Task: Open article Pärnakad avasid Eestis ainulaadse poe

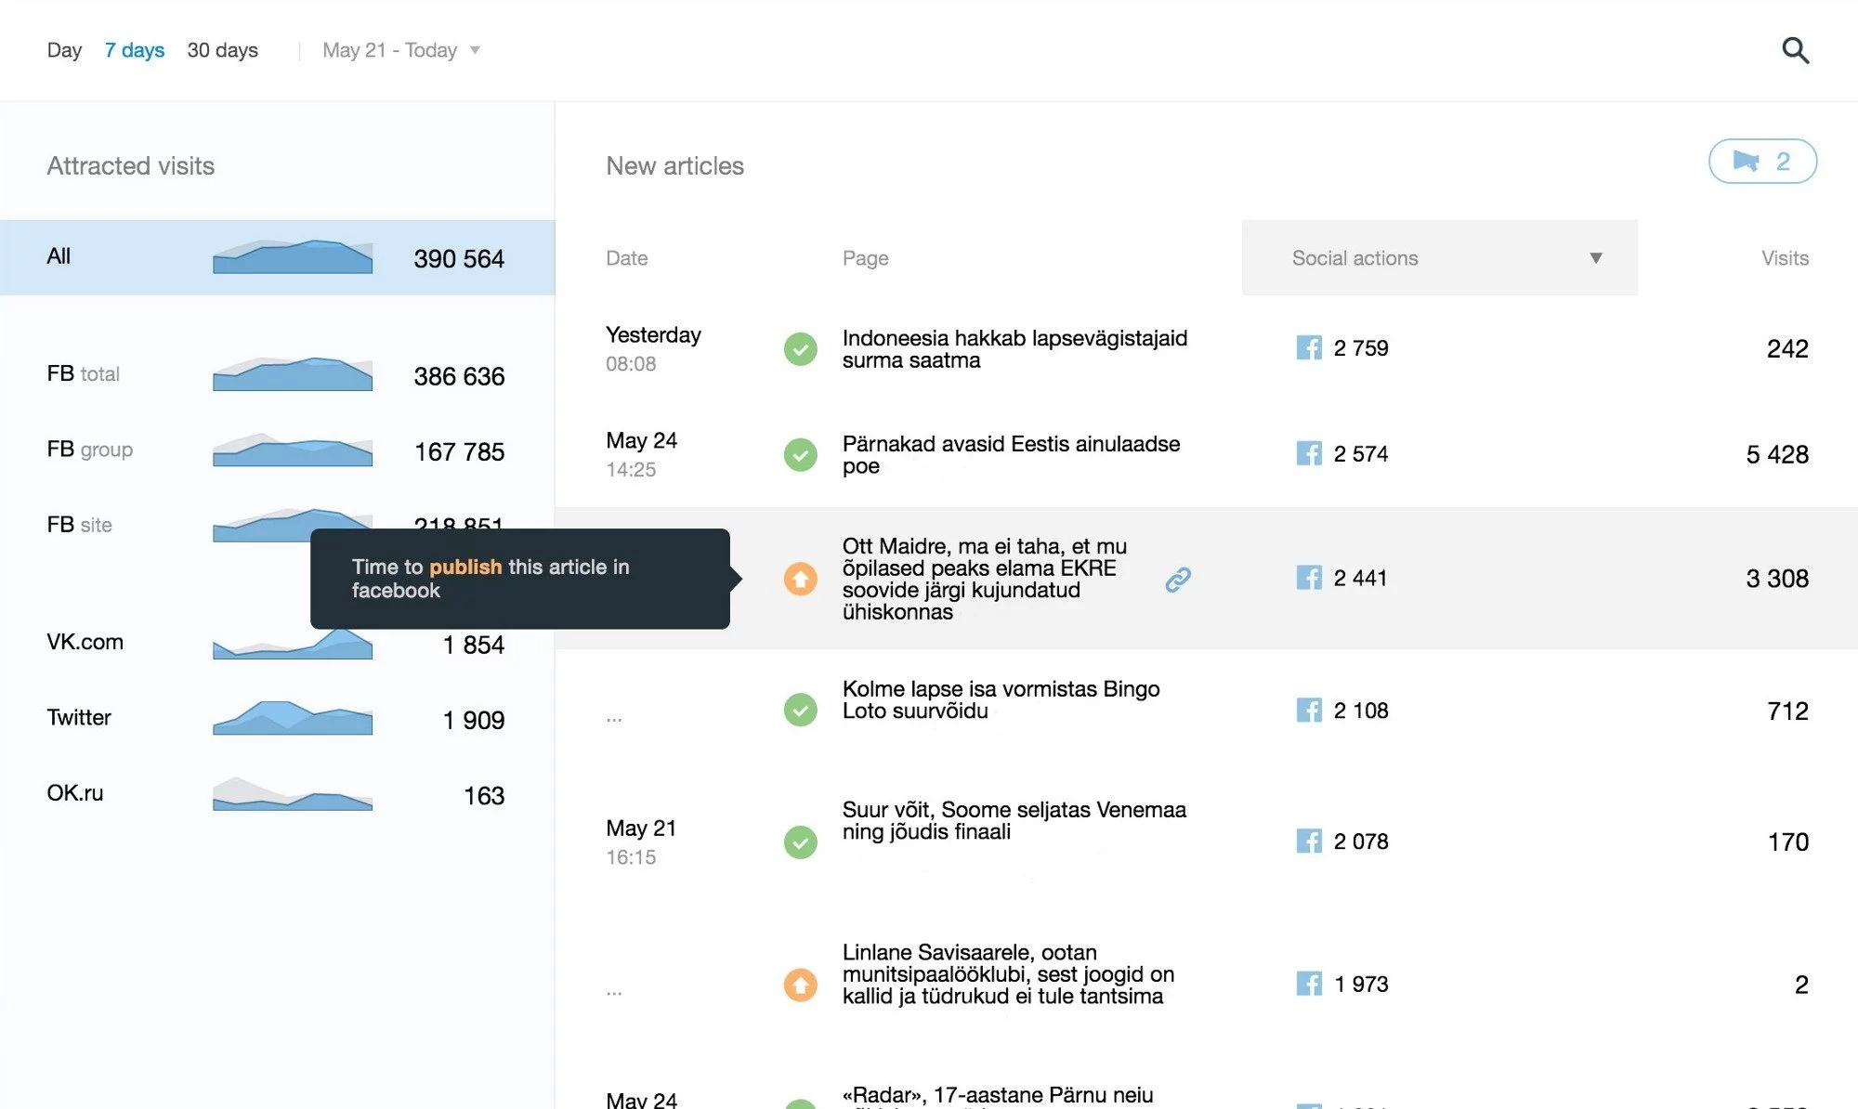Action: click(1011, 455)
